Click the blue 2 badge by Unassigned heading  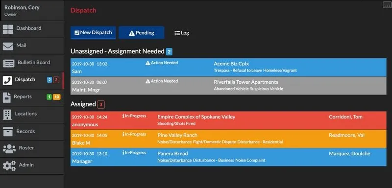point(169,52)
